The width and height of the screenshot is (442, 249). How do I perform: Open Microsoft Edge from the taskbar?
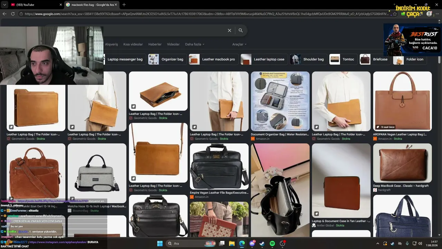(x=242, y=243)
